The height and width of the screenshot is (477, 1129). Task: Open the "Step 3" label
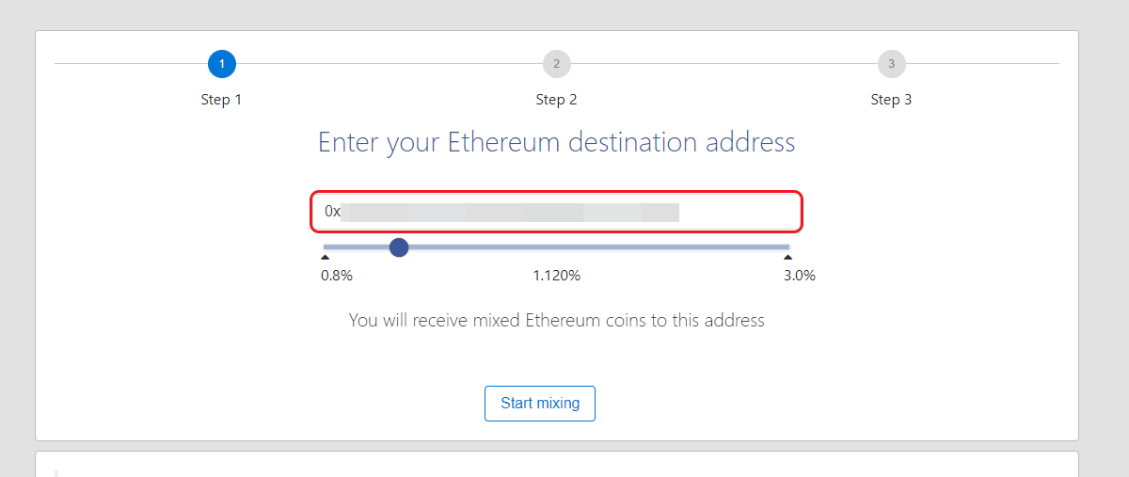point(891,100)
